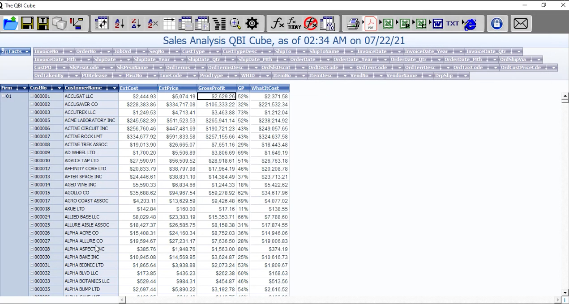Open the InvoiceNo field dropdown
The image size is (569, 304).
(x=70, y=51)
